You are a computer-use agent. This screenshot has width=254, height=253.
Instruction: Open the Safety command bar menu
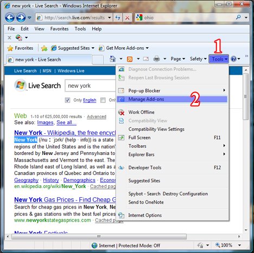tap(198, 59)
